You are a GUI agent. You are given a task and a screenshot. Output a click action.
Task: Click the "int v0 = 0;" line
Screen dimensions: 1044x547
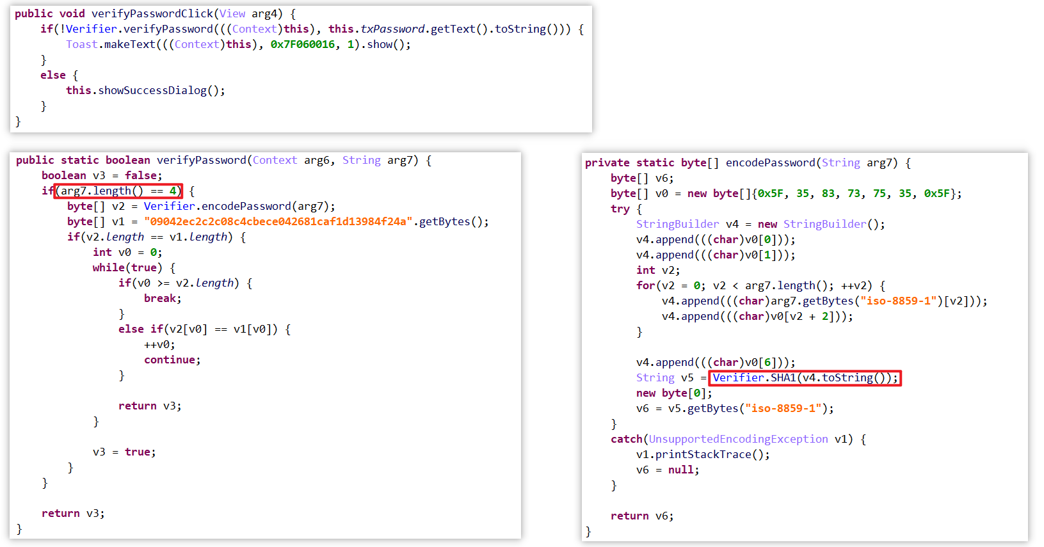[x=128, y=252]
